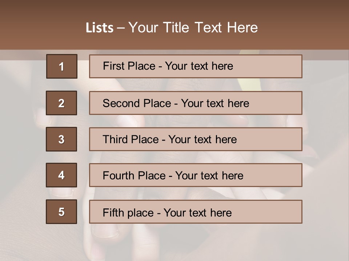Viewport: 349px width, 261px height.
Task: Click the brown title header band
Action: (x=174, y=25)
